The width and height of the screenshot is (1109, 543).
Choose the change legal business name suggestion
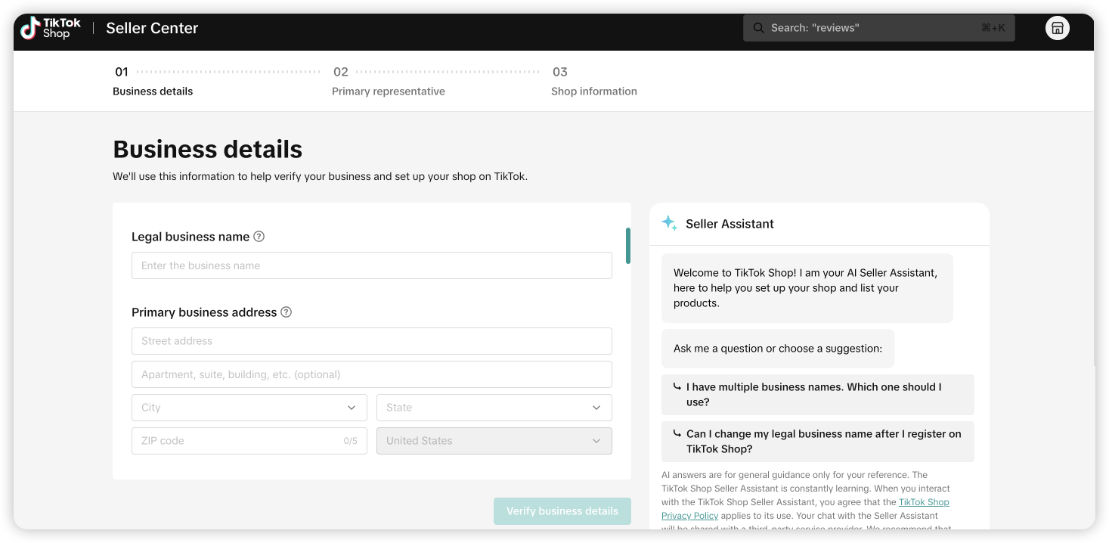818,442
